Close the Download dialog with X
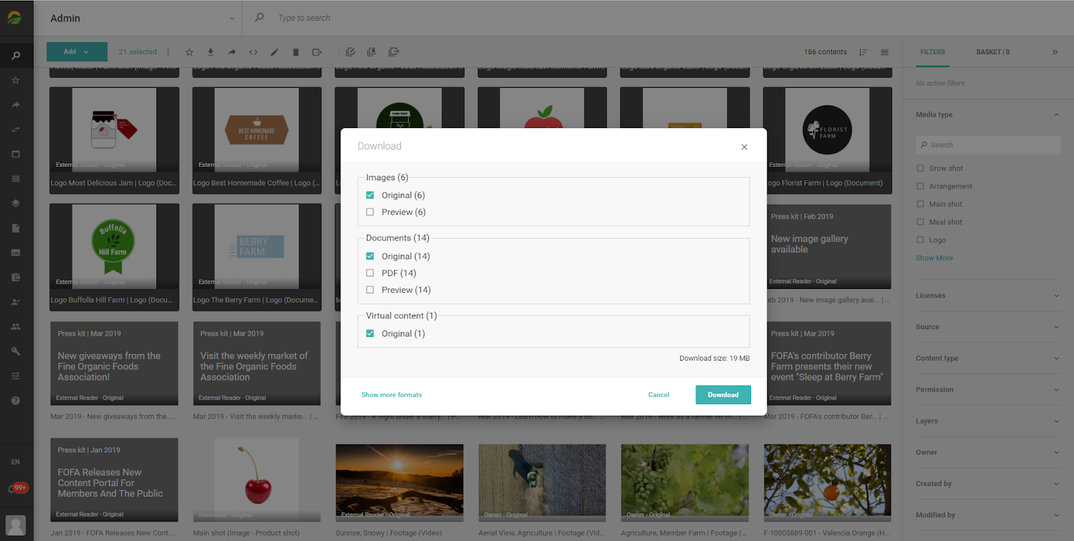 click(x=744, y=147)
